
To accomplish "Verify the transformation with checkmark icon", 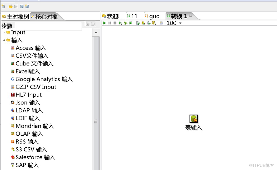I will (x=138, y=23).
